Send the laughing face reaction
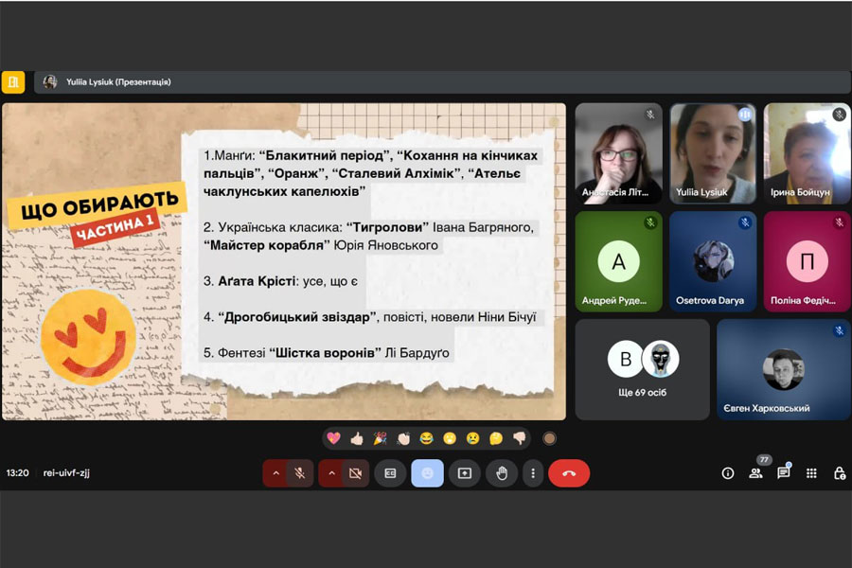 click(x=427, y=438)
